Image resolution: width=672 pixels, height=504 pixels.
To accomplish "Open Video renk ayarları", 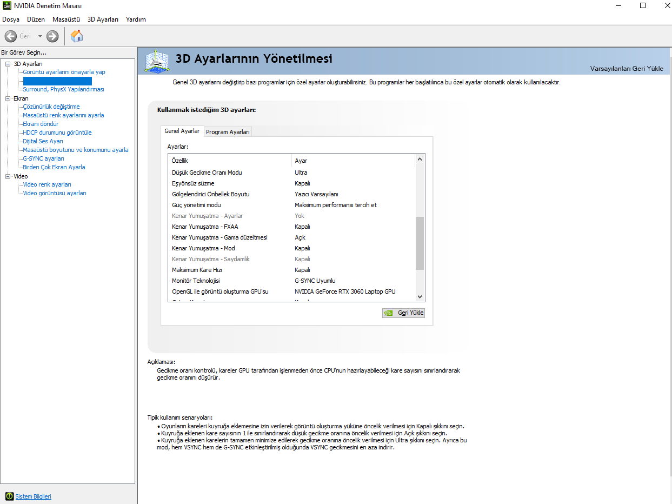I will pyautogui.click(x=47, y=184).
